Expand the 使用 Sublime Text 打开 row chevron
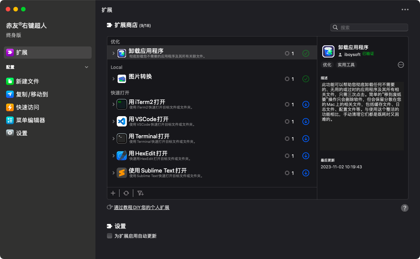The image size is (420, 259). (113, 173)
